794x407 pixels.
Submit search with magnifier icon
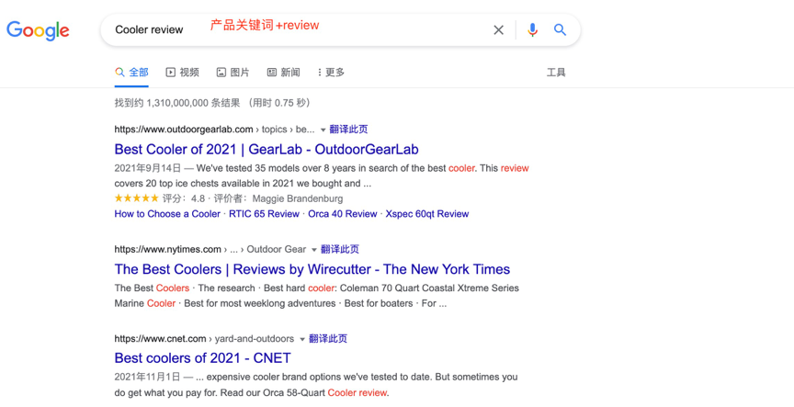(x=560, y=30)
